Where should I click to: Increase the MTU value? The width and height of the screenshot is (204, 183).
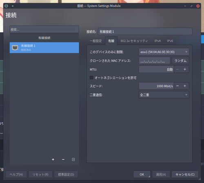[x=185, y=69]
